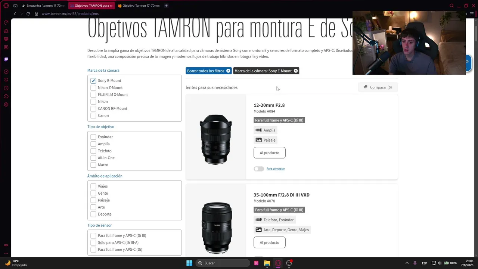The width and height of the screenshot is (478, 269).
Task: Tick the Macro lens type checkbox
Action: [93, 165]
